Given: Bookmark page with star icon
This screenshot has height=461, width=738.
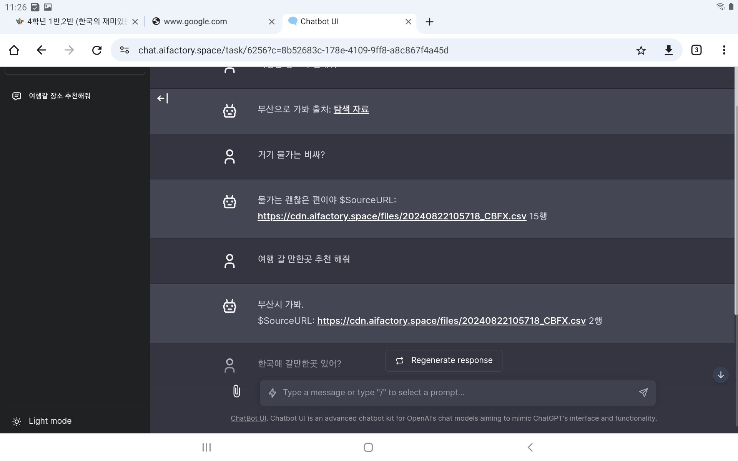Looking at the screenshot, I should (x=641, y=50).
